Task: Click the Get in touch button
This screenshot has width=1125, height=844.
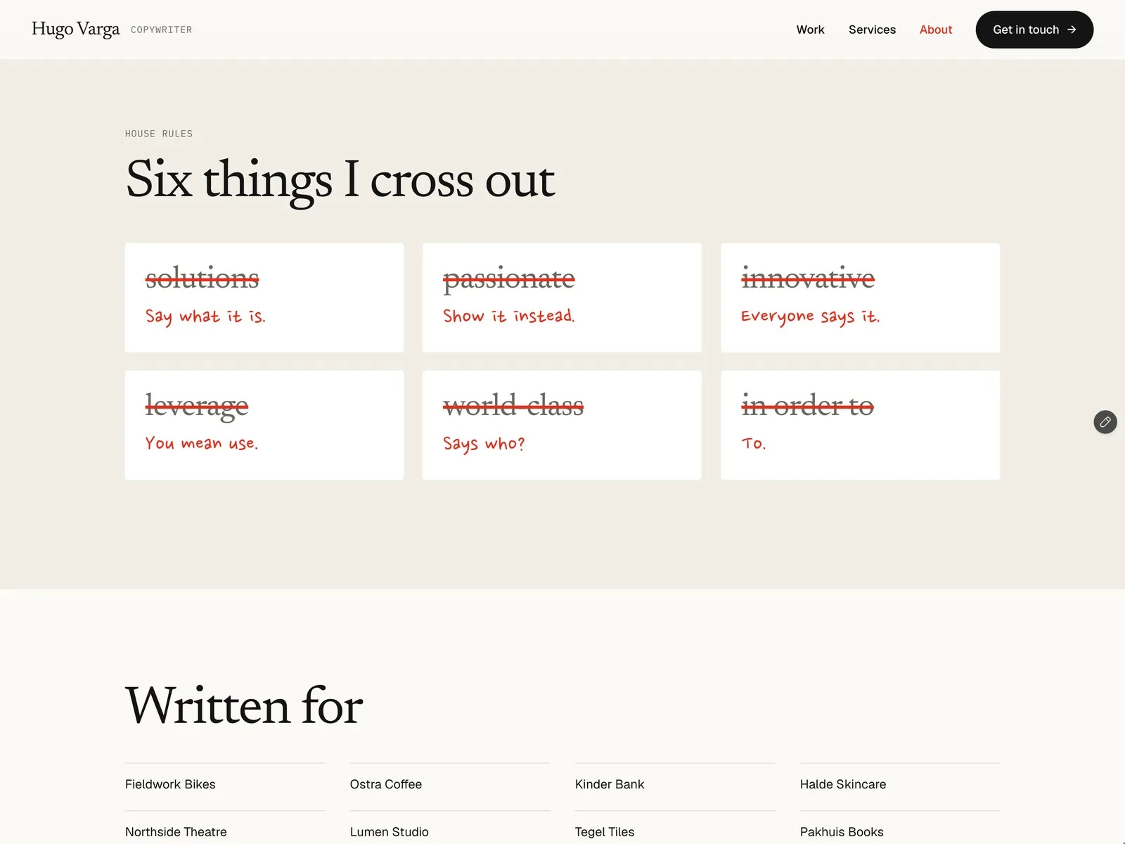Action: 1034,30
